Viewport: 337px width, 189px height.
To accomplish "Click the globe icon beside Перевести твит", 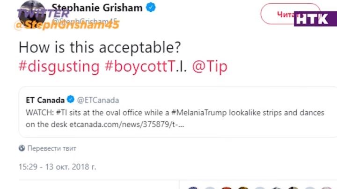I will 22,148.
